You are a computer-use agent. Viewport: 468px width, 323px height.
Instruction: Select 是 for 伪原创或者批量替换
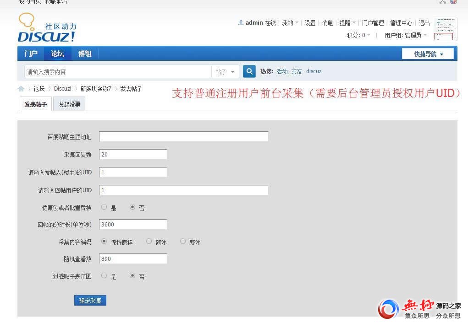pyautogui.click(x=104, y=207)
